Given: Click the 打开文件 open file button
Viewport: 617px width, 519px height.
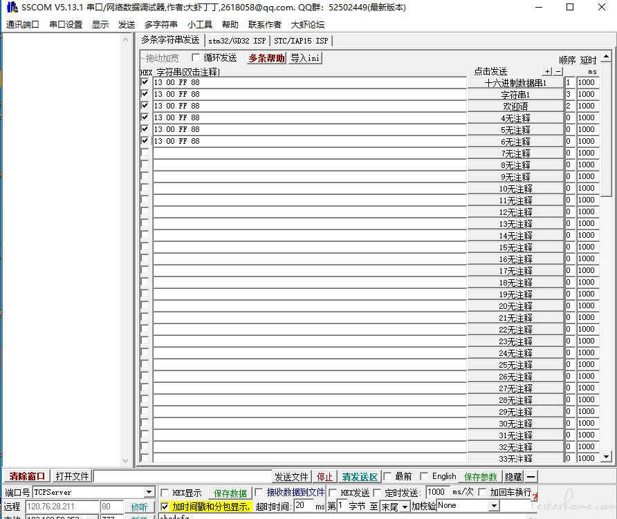Looking at the screenshot, I should pyautogui.click(x=72, y=476).
